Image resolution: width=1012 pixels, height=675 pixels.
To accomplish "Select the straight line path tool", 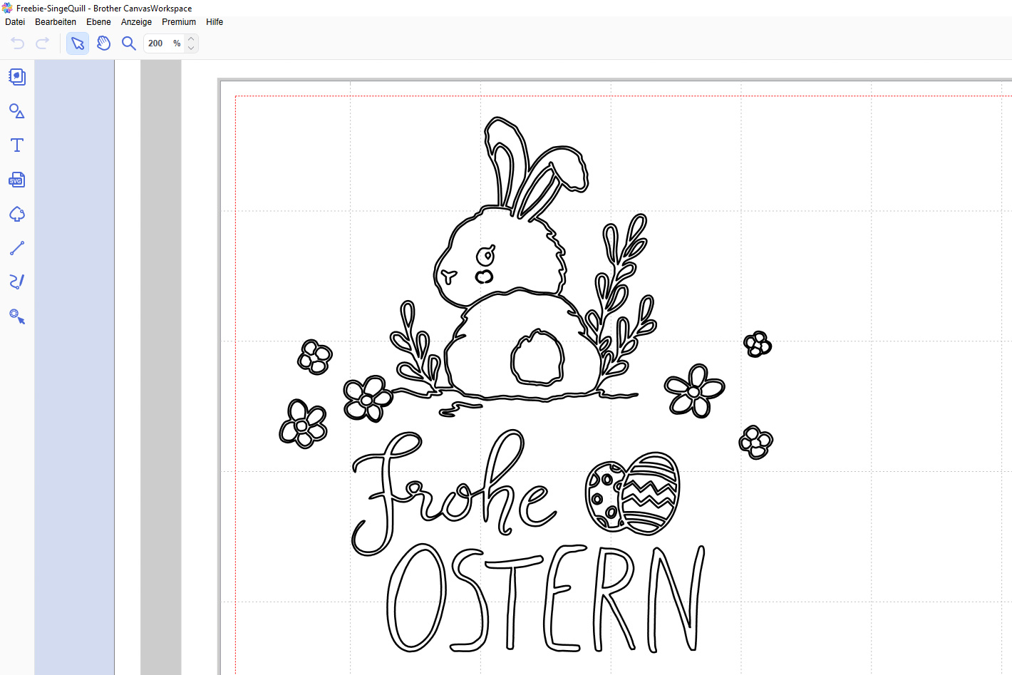I will (17, 248).
